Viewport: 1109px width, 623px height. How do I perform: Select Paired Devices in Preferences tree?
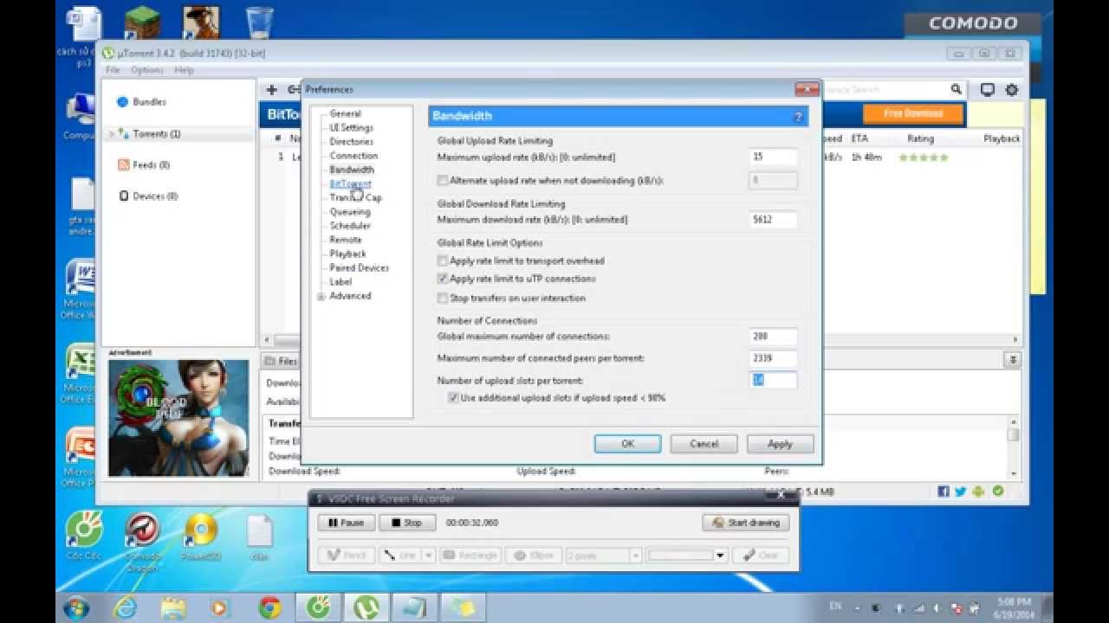point(360,268)
